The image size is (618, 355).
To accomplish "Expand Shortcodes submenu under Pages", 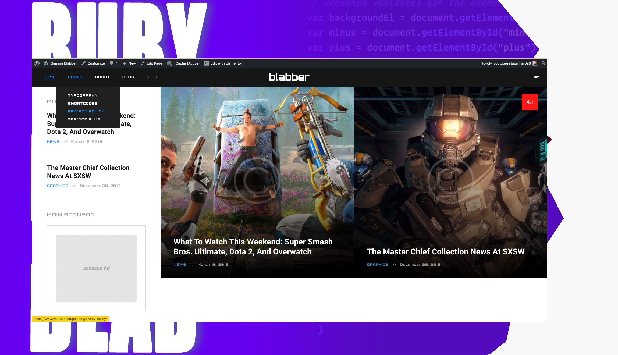I will tap(82, 103).
